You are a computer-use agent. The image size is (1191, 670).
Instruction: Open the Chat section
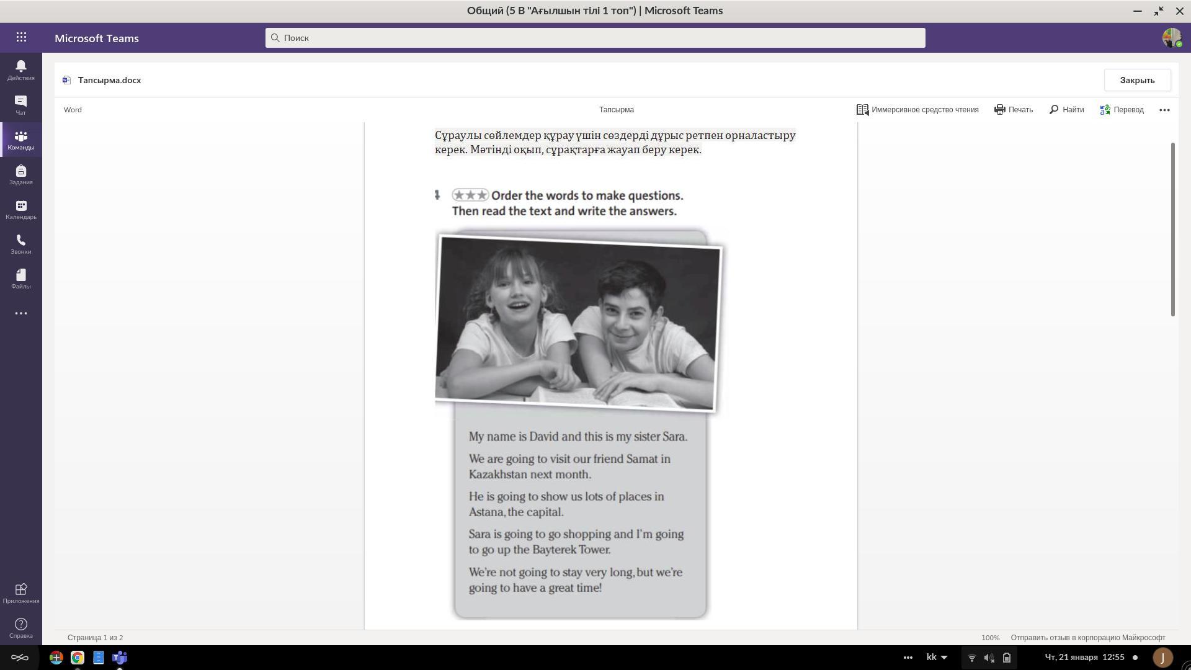(20, 105)
